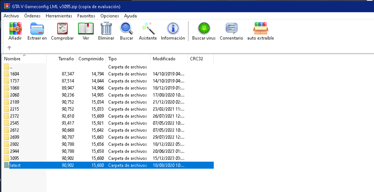Launch the Asistente wizard icon
374x192 pixels.
[148, 28]
